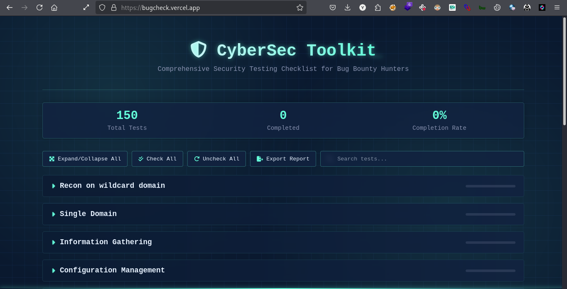The height and width of the screenshot is (289, 567).
Task: Expand the Recon on wildcard domain section
Action: 283,186
